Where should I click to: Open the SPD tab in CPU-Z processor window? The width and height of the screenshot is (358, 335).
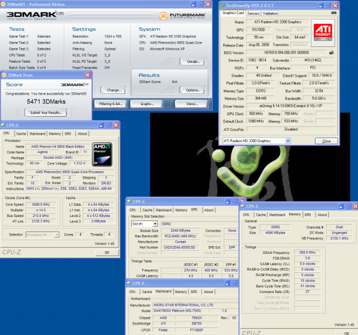click(68, 134)
